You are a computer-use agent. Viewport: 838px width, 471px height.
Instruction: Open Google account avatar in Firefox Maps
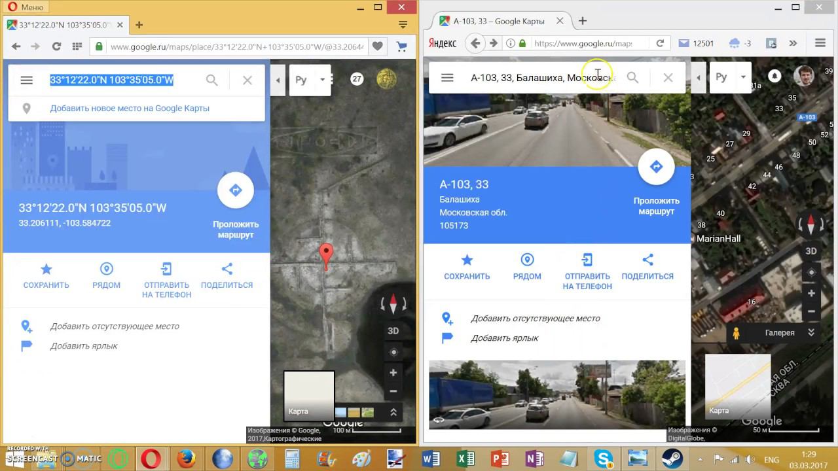pos(803,76)
